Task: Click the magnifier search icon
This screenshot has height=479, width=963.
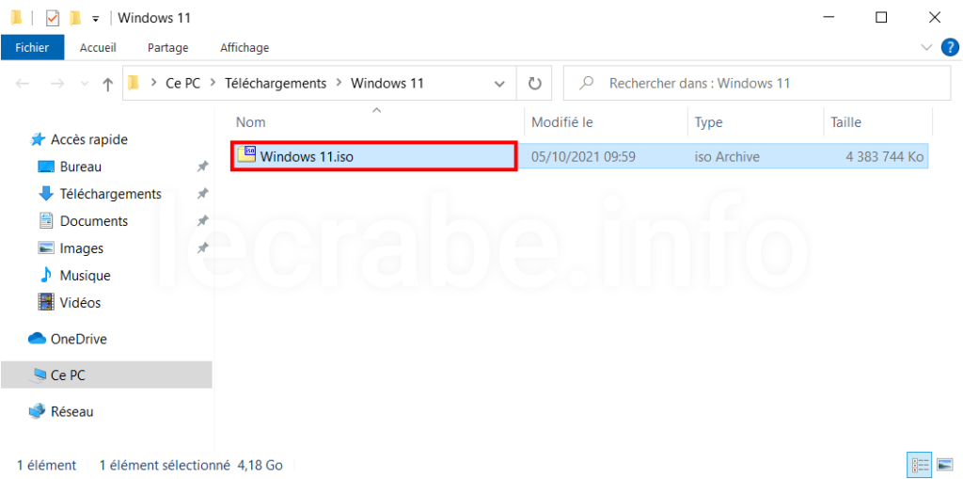Action: [x=587, y=83]
